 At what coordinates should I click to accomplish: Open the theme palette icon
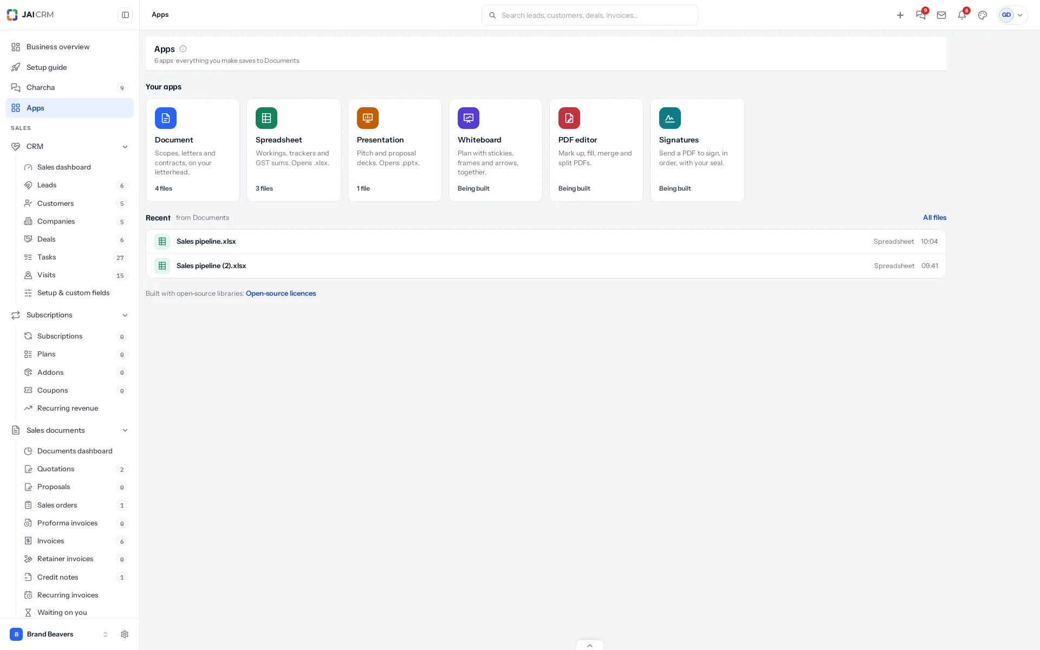point(983,15)
